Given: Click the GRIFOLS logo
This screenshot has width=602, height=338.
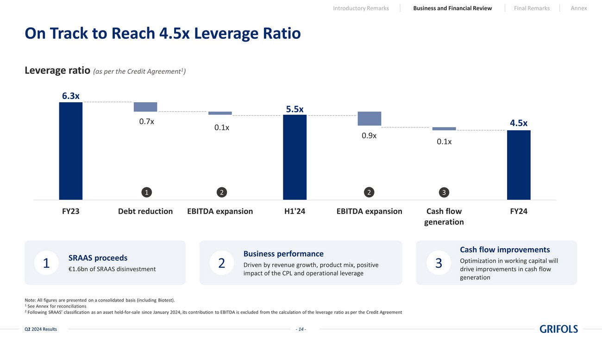Looking at the screenshot, I should (558, 329).
